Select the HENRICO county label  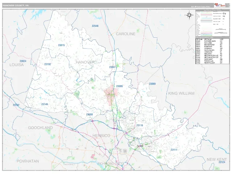tap(101, 136)
